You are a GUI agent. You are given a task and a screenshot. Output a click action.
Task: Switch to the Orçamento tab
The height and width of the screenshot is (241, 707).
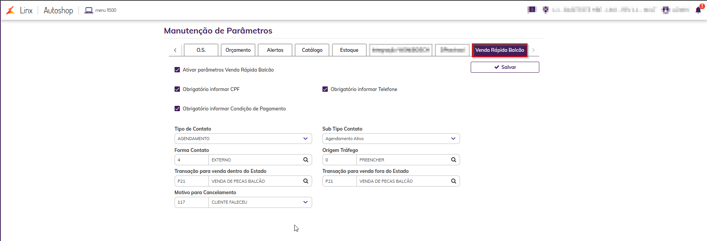[238, 50]
